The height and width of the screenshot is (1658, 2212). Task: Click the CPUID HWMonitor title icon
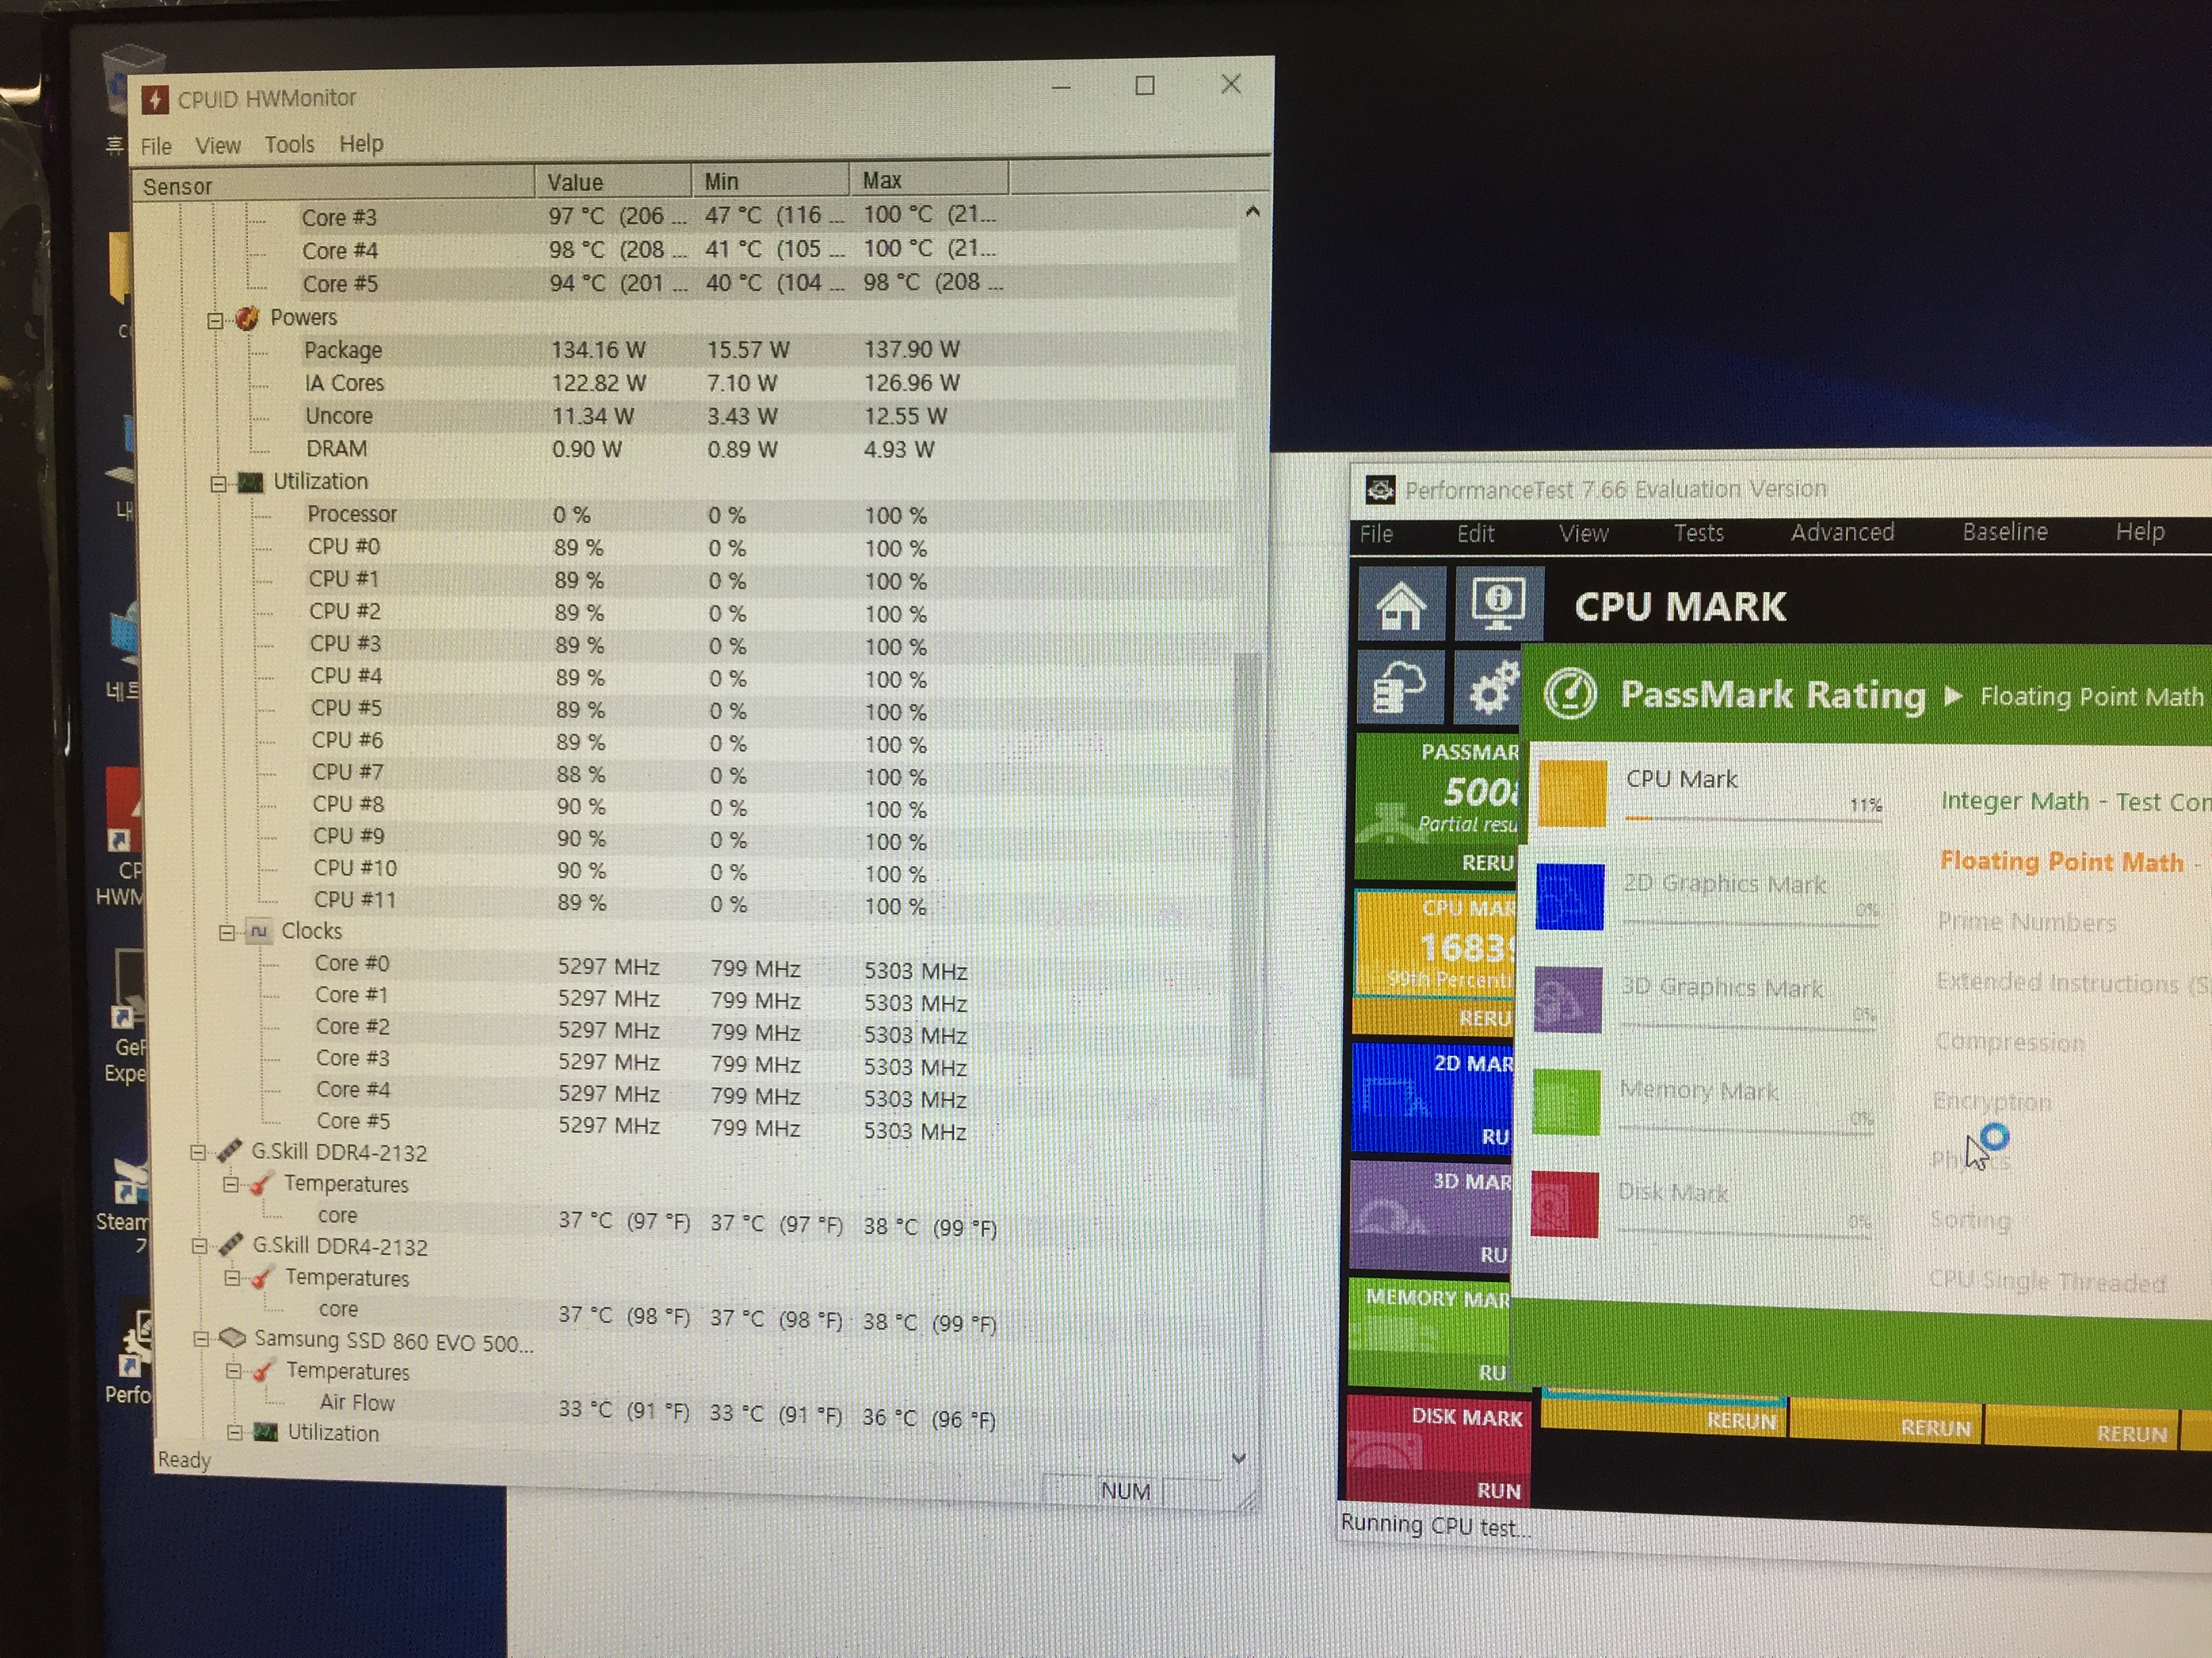[x=155, y=99]
